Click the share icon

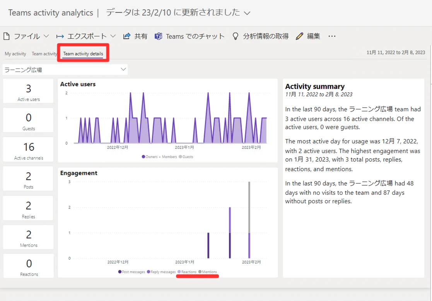point(127,36)
